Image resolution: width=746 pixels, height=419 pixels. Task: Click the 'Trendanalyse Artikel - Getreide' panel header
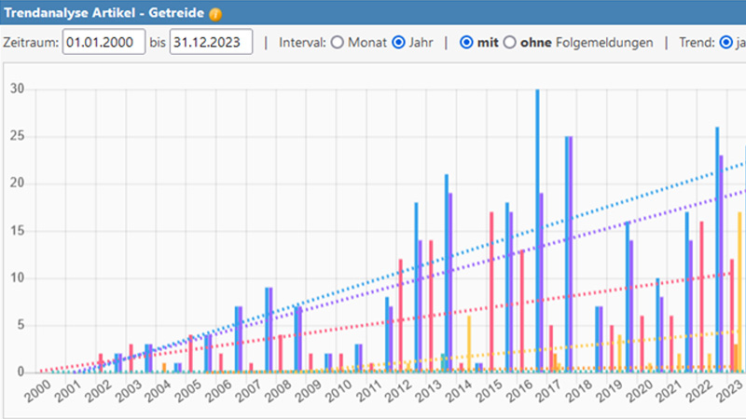coord(103,14)
